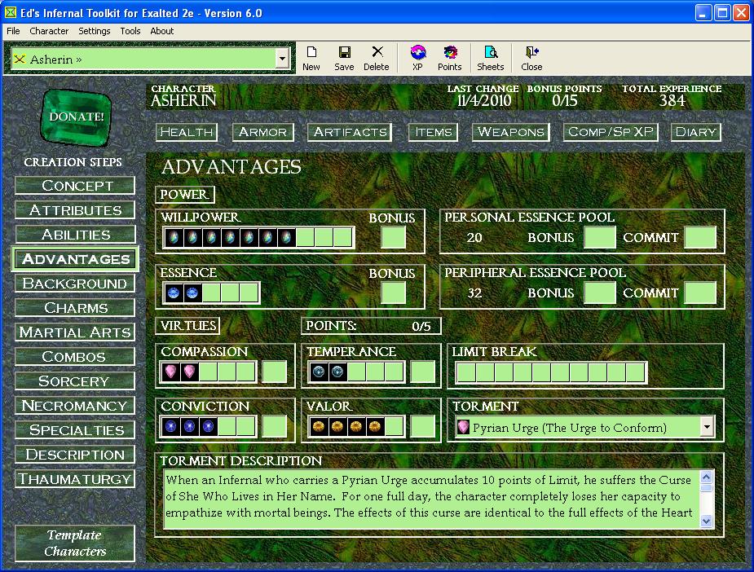754x572 pixels.
Task: Click the Torment Description scroll up arrow
Action: 706,477
